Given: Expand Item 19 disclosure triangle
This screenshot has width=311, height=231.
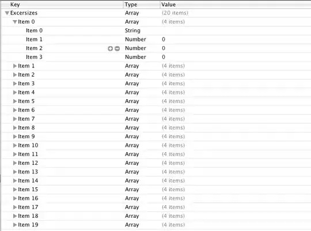Looking at the screenshot, I should pyautogui.click(x=14, y=225).
